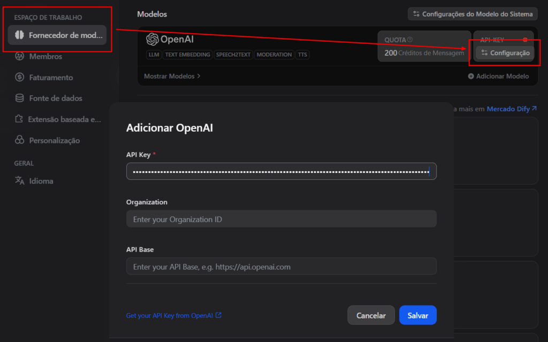
Task: Click the MODERATION tag
Action: (x=274, y=55)
